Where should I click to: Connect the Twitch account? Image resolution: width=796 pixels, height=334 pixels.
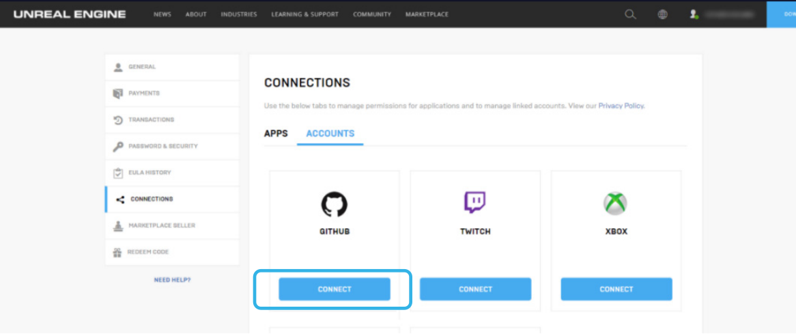click(x=475, y=289)
